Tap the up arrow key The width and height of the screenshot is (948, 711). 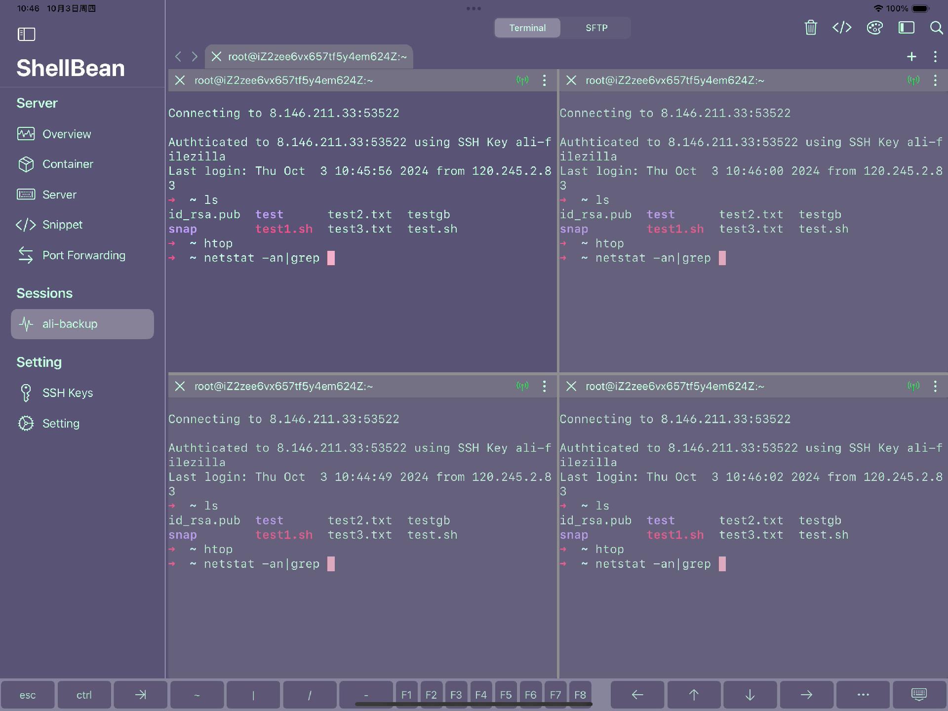click(694, 695)
